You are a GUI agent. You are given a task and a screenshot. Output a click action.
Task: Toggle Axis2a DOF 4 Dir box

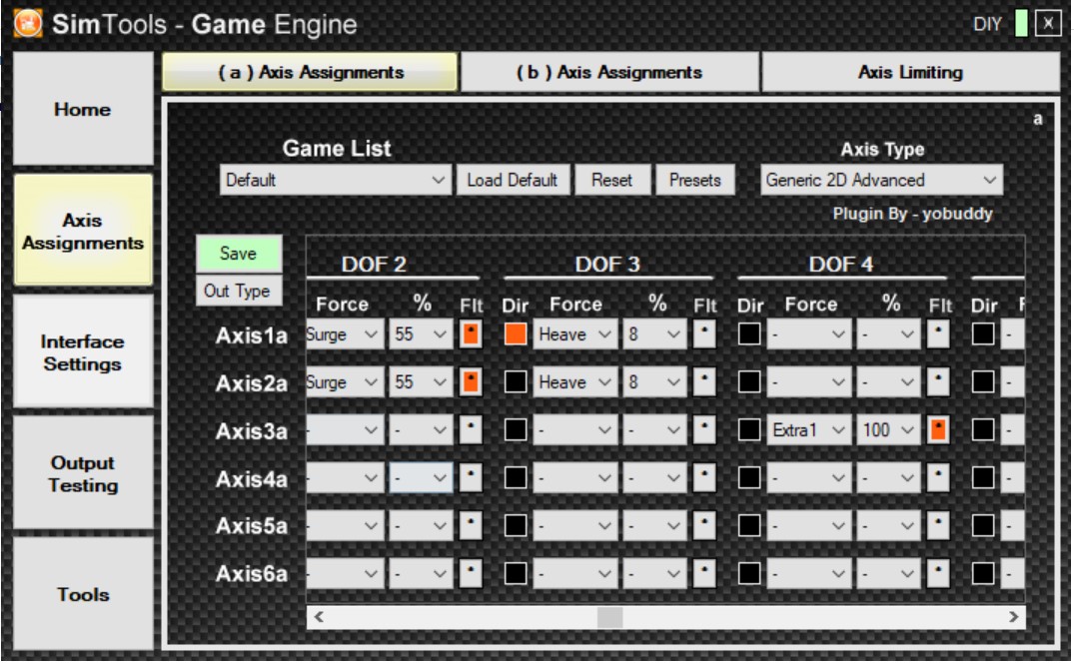coord(749,381)
